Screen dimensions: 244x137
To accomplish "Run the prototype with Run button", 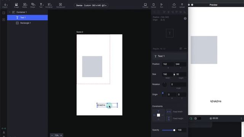I will click(x=162, y=5).
